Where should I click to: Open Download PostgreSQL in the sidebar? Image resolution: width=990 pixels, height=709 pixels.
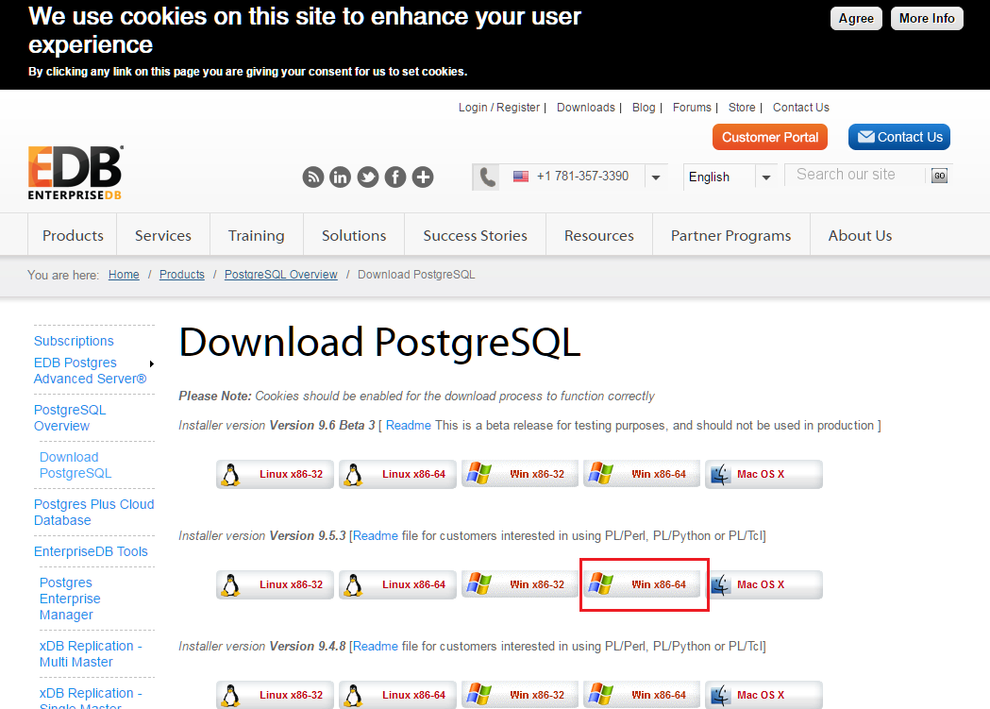(76, 465)
